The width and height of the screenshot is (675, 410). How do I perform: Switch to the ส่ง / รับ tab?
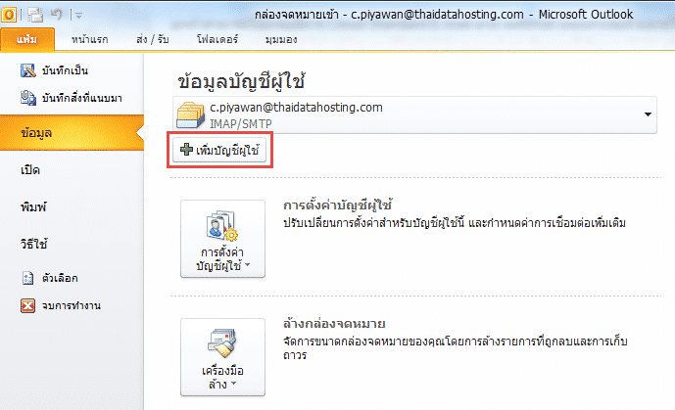[x=153, y=39]
